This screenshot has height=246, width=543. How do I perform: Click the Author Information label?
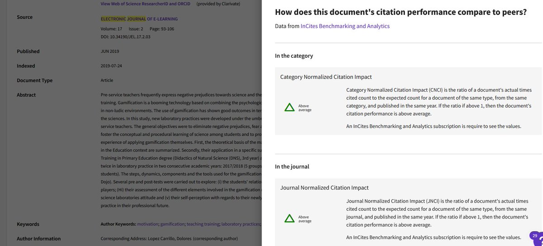pos(39,239)
